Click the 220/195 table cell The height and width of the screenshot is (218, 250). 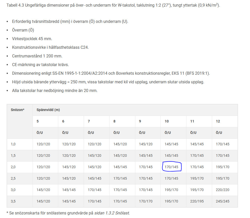point(197,201)
